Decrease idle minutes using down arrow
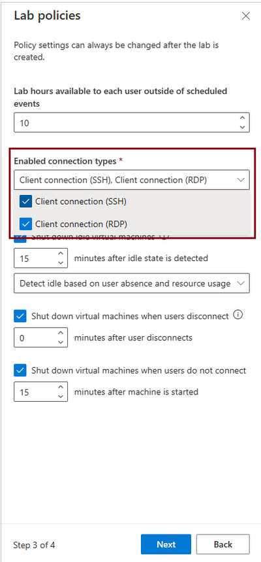Viewport: 261px width, 562px height. 61,263
